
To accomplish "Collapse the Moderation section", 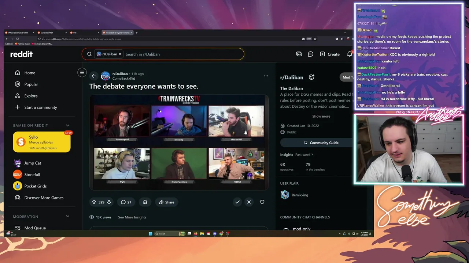I will pyautogui.click(x=67, y=217).
